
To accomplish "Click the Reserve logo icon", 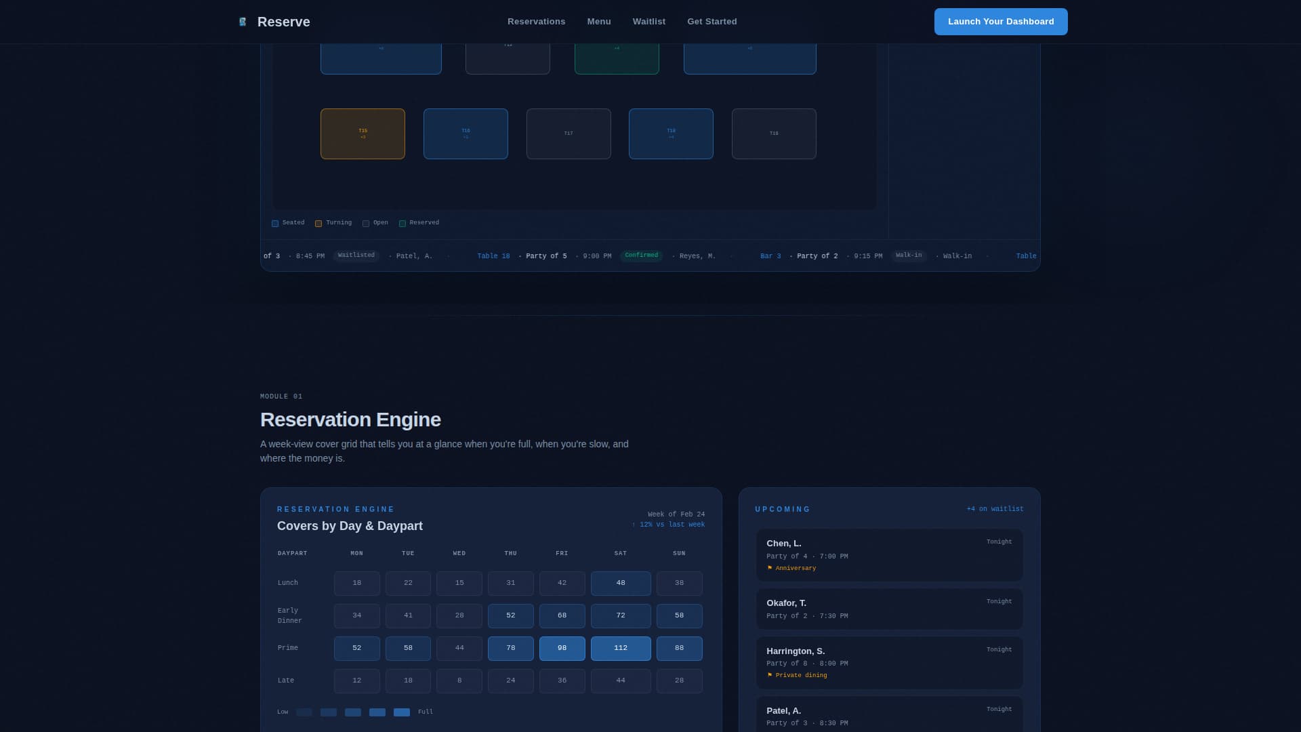I will (243, 22).
